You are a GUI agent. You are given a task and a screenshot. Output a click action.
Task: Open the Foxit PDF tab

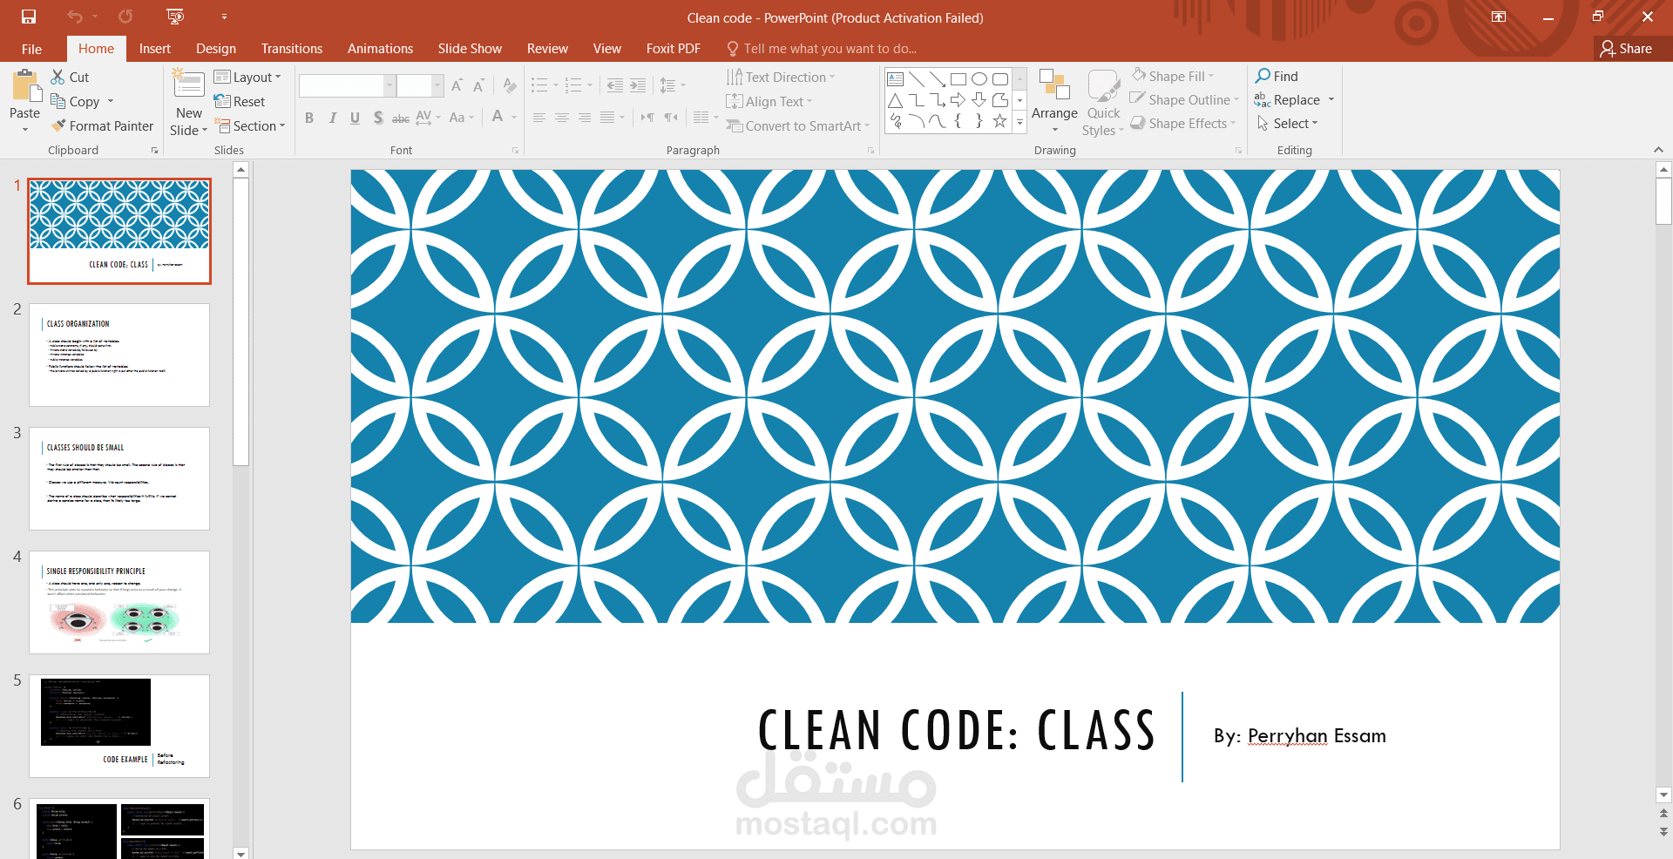[x=673, y=48]
